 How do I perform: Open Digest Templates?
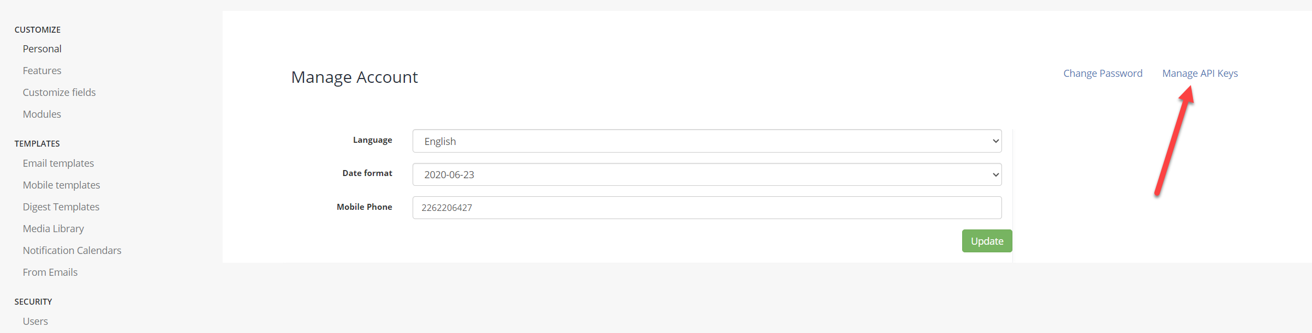[x=61, y=207]
